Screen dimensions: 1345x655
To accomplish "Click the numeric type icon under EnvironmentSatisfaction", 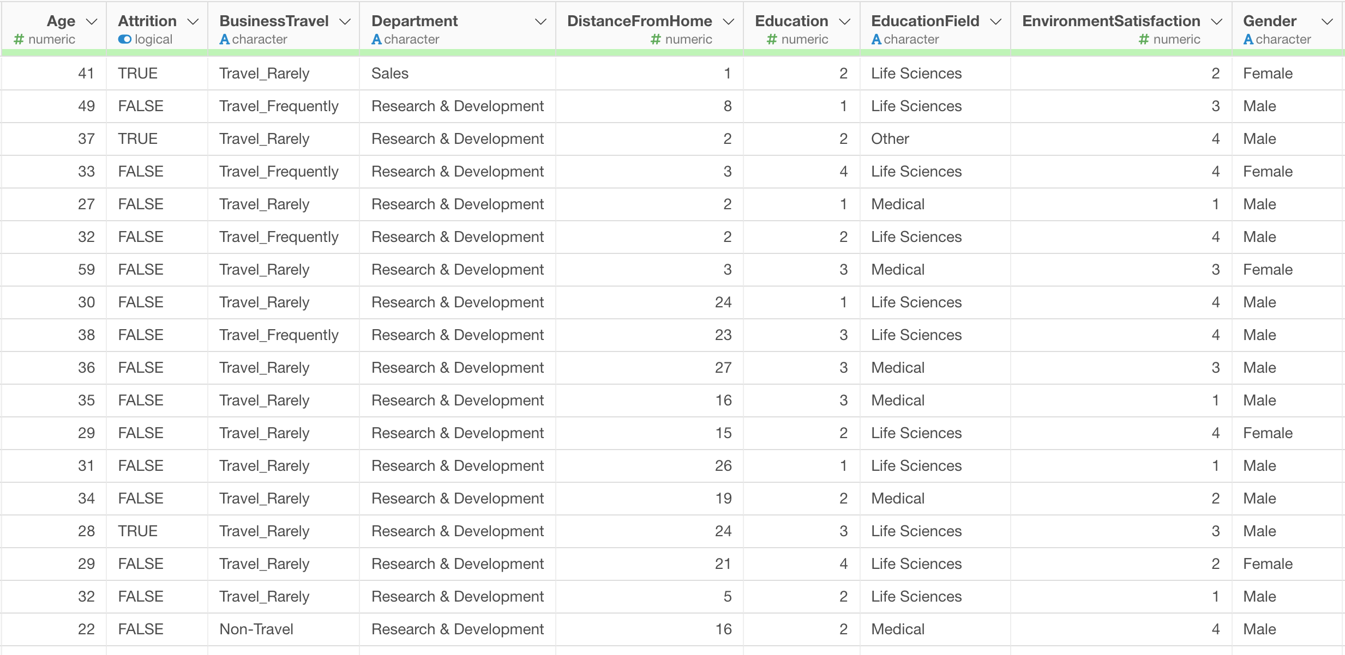I will (1144, 39).
